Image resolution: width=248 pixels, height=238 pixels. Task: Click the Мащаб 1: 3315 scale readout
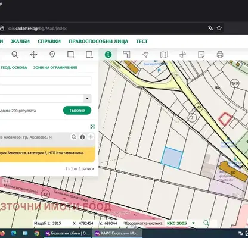tap(48, 223)
